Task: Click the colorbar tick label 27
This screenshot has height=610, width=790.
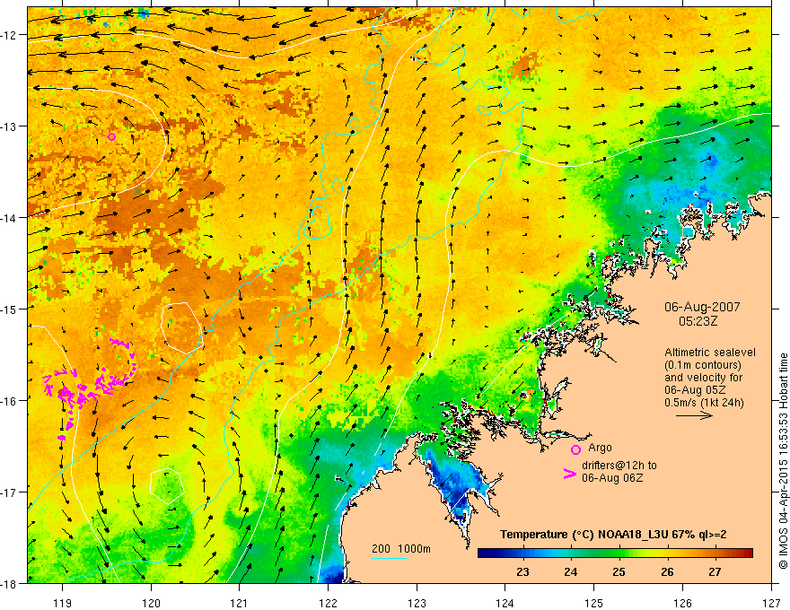Action: click(x=715, y=571)
